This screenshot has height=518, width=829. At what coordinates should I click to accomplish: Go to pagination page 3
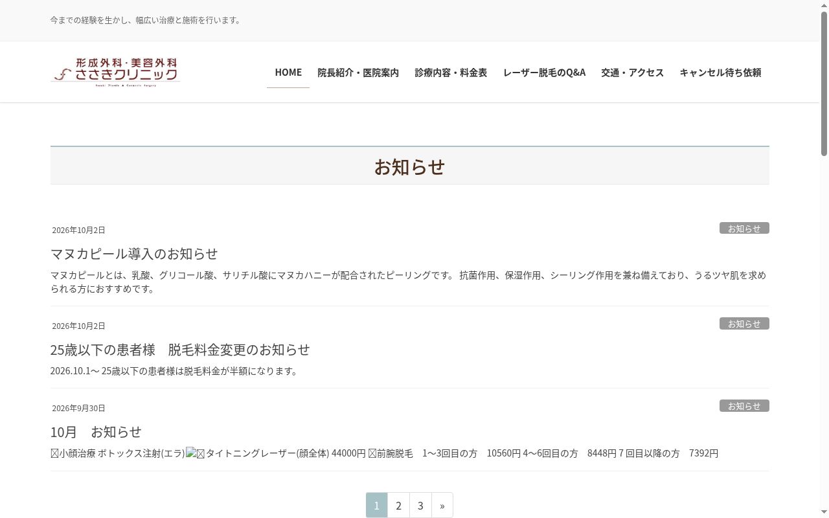click(420, 505)
